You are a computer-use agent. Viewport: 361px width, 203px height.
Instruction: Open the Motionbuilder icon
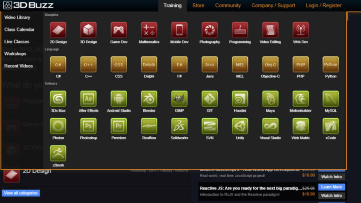[x=301, y=99]
